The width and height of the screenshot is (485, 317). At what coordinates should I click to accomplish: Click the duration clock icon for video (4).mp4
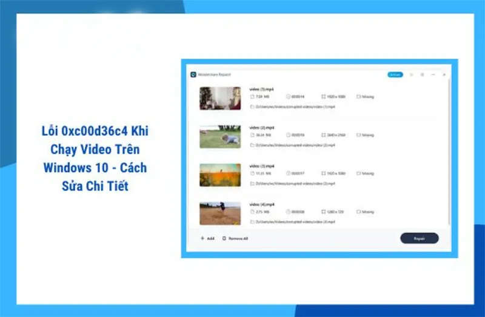[288, 212]
